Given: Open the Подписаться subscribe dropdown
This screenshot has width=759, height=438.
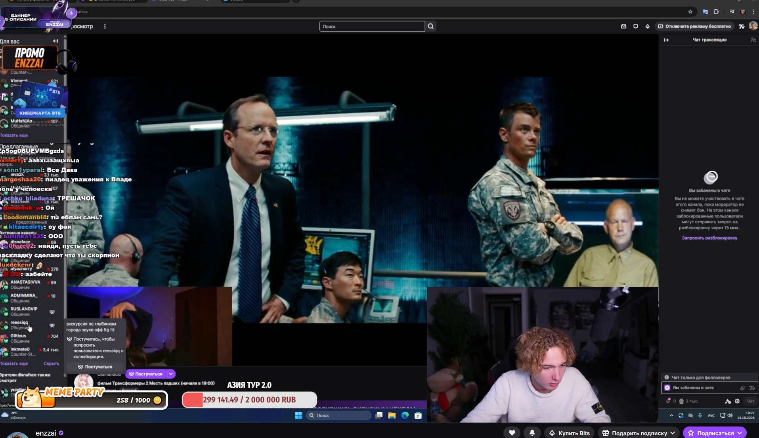Looking at the screenshot, I should 740,433.
